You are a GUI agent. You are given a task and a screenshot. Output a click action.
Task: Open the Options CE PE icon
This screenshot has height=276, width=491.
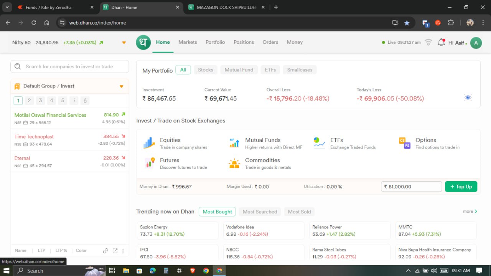pos(404,143)
